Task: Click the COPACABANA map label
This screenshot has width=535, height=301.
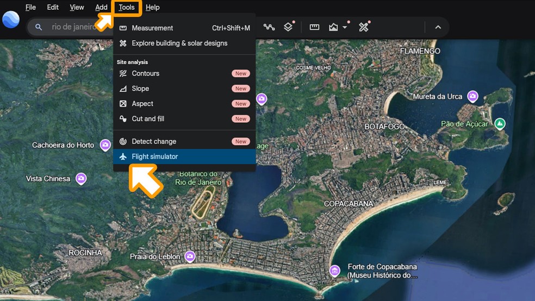Action: [349, 204]
